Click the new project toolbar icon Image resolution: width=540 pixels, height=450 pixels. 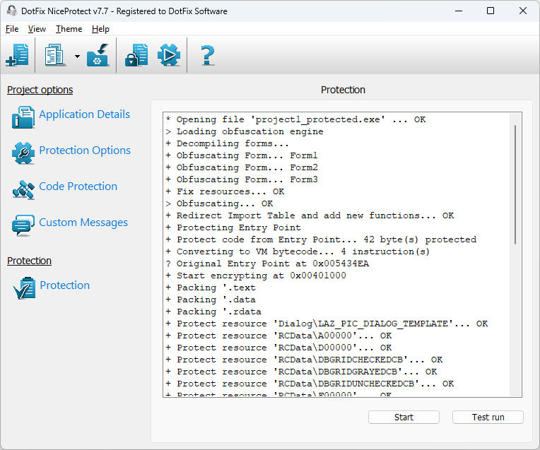[17, 54]
